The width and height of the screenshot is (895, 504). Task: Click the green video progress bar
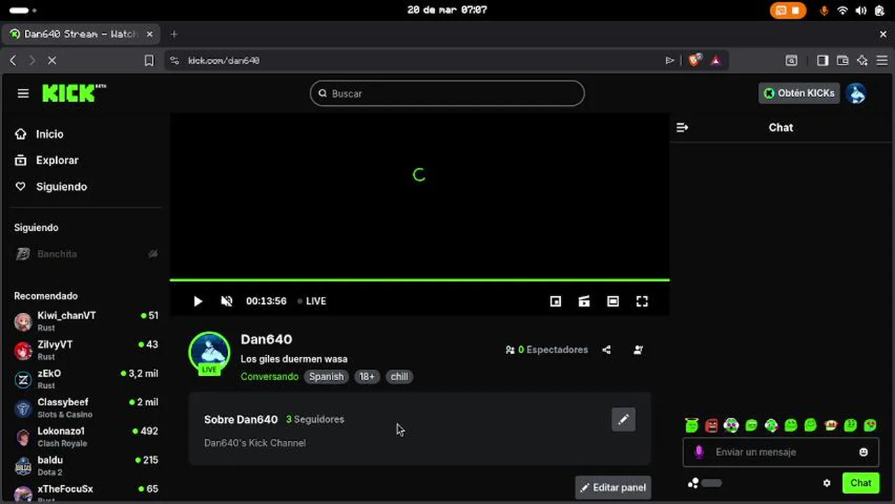coord(419,280)
